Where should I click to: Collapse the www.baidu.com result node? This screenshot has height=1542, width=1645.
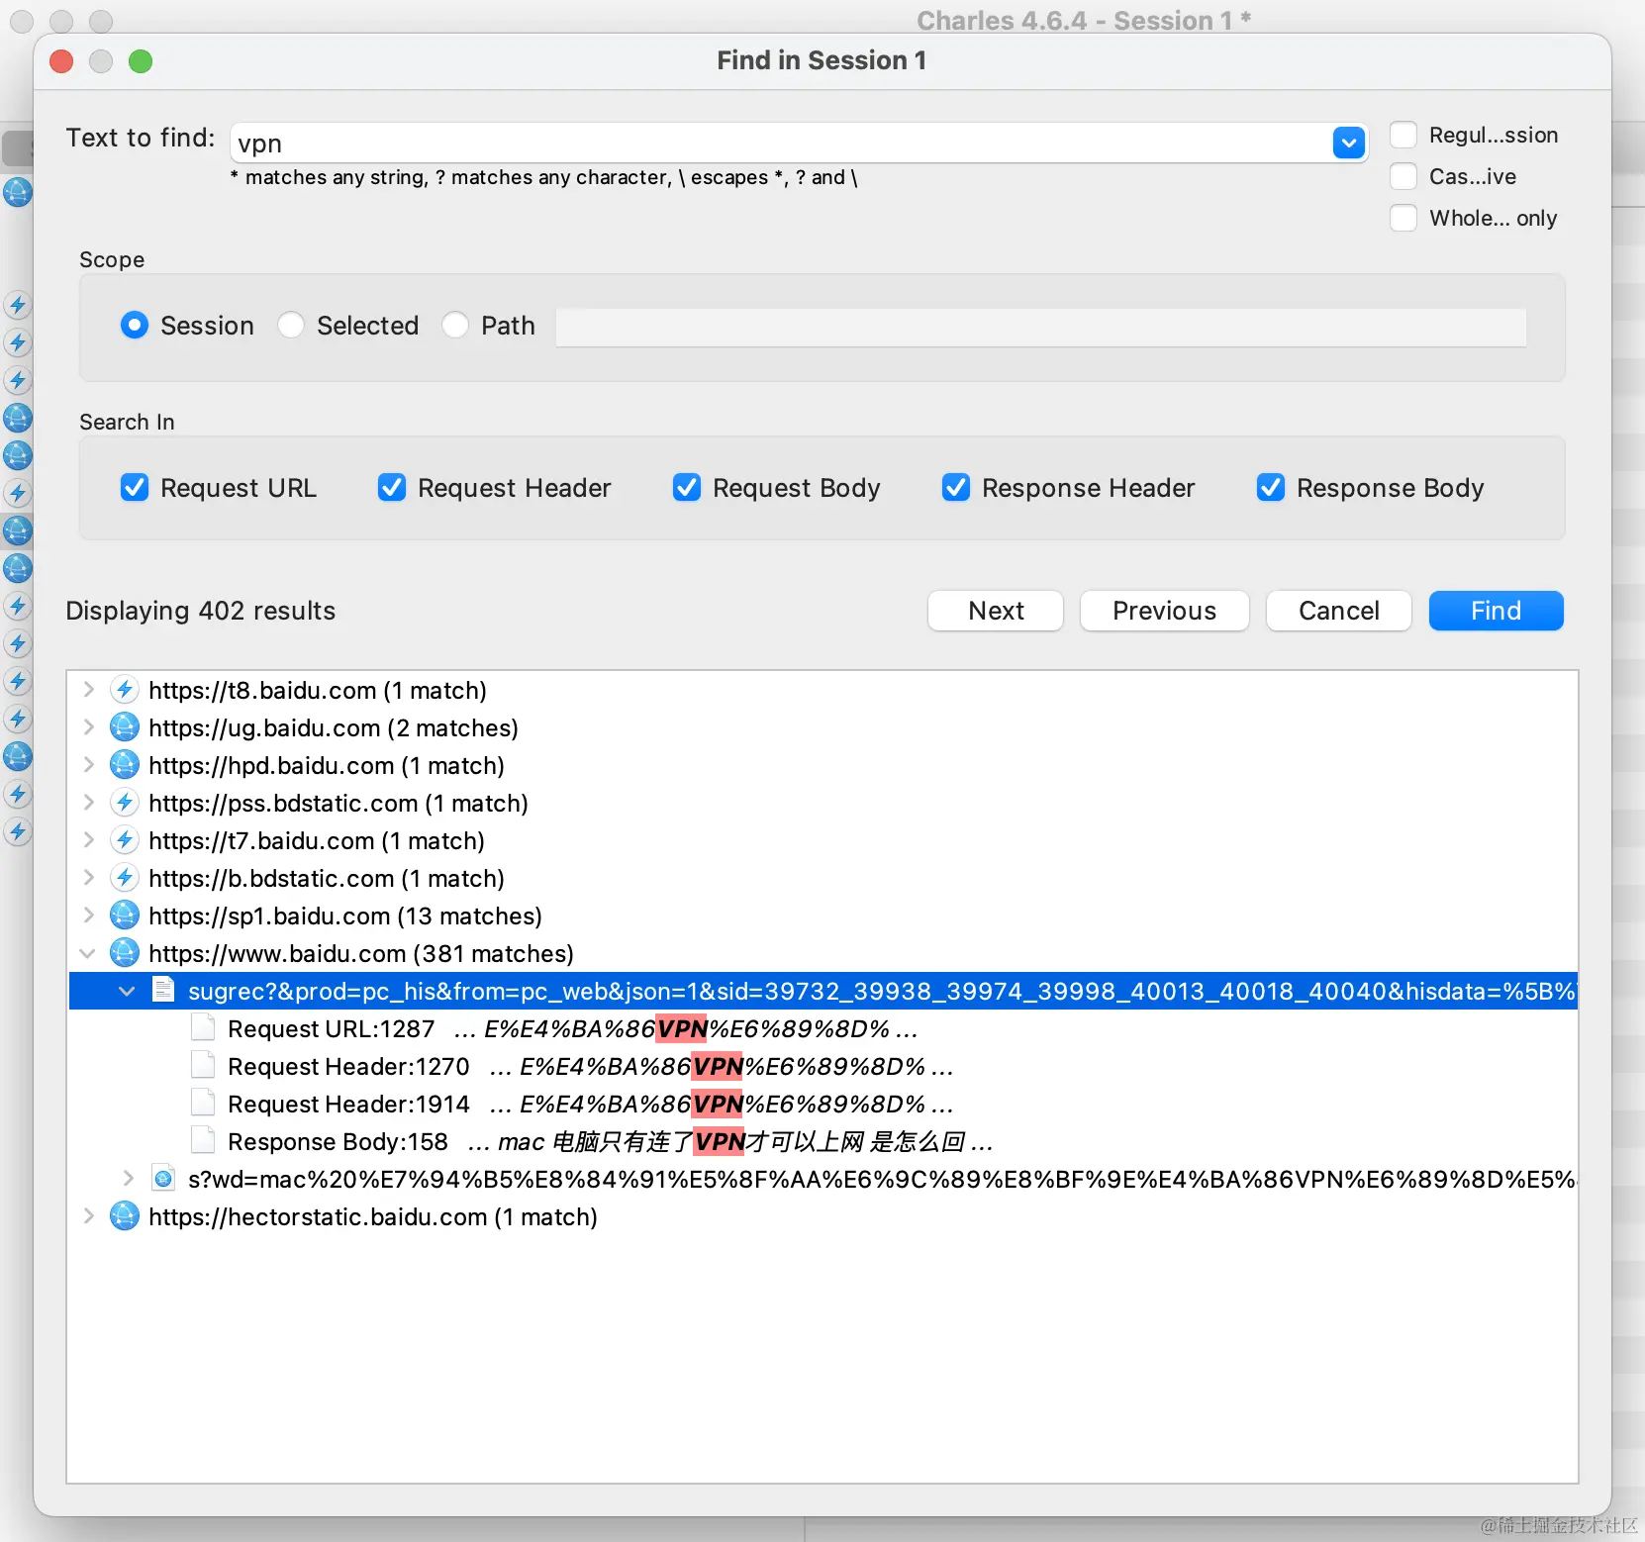[88, 953]
